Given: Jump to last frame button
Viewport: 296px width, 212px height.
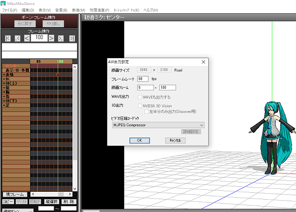Looking at the screenshot, I should [x=72, y=38].
